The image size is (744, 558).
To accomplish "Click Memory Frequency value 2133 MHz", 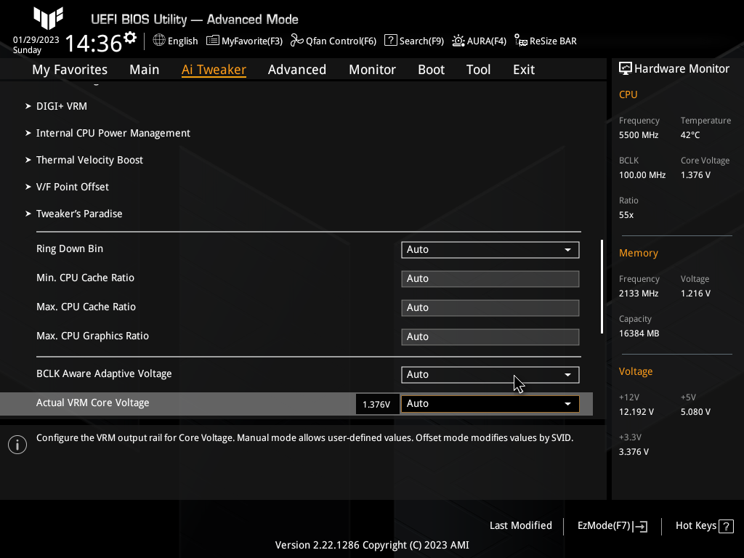I will pos(639,294).
